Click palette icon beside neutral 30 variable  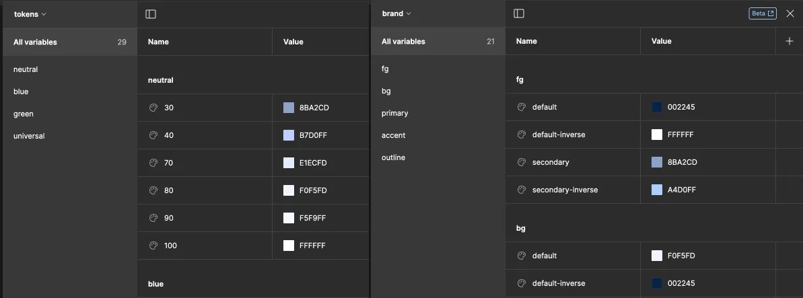click(153, 108)
